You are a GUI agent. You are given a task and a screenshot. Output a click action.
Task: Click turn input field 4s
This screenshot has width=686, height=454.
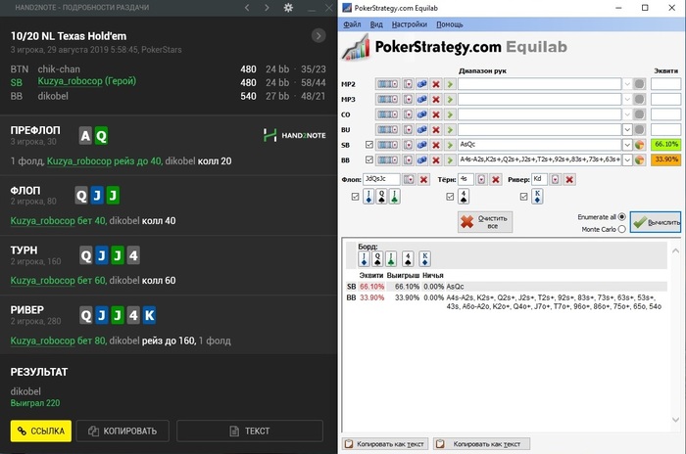click(x=465, y=179)
